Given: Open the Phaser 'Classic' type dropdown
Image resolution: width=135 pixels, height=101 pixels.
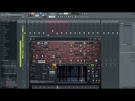Looking at the screenshot, I should coord(85,58).
